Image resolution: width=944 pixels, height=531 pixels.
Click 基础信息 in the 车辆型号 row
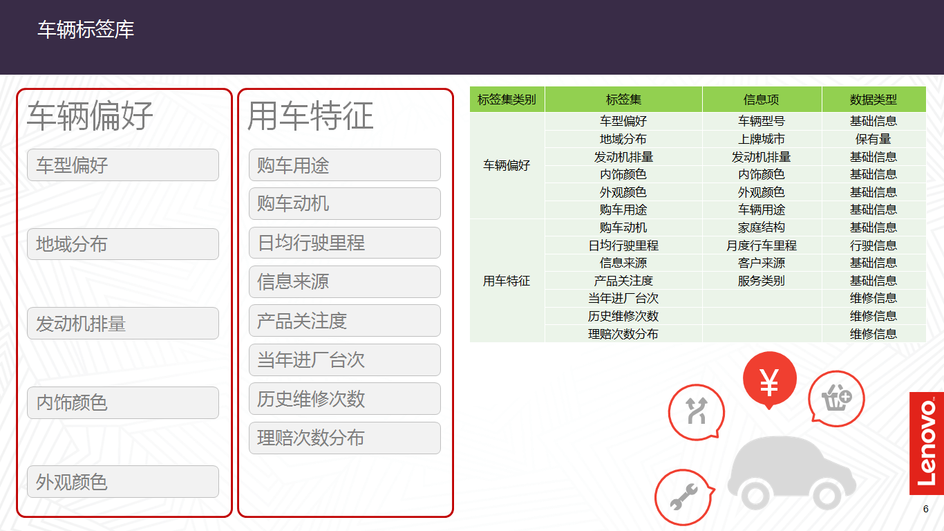[874, 121]
